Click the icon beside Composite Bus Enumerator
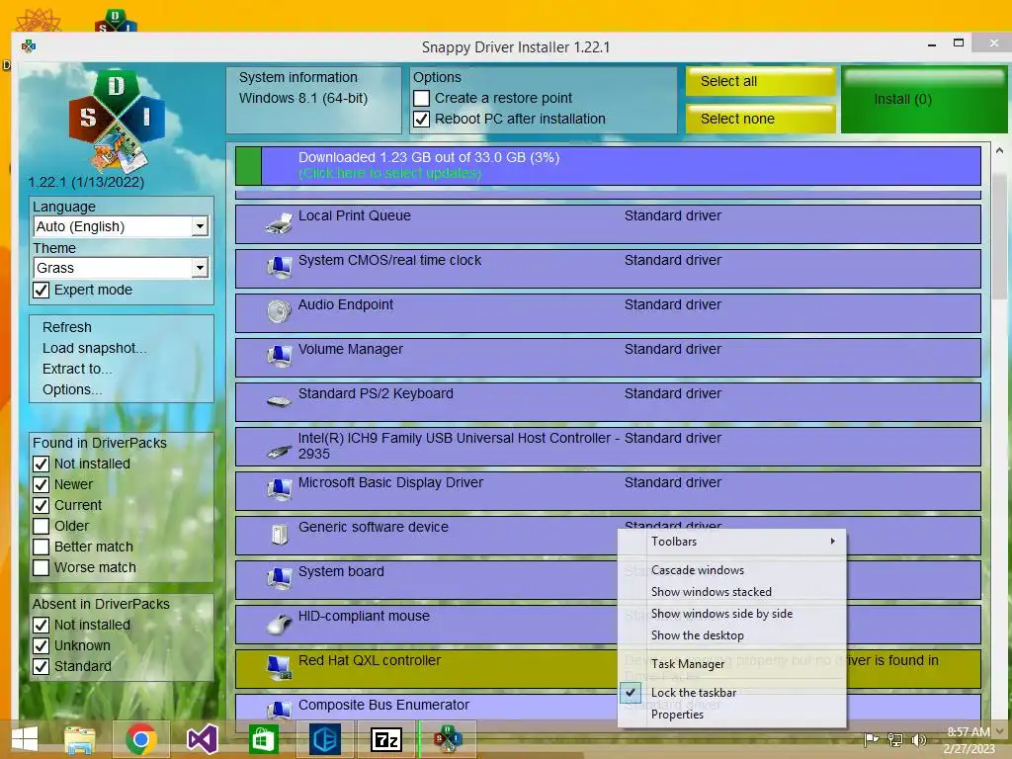 click(280, 710)
